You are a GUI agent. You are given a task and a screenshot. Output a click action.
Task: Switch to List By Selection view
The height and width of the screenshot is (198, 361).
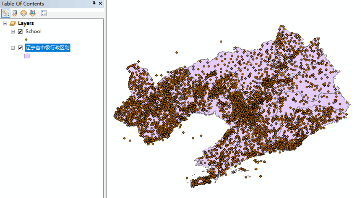click(32, 13)
